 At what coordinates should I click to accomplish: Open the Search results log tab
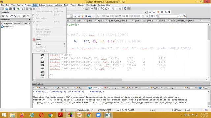(63, 88)
